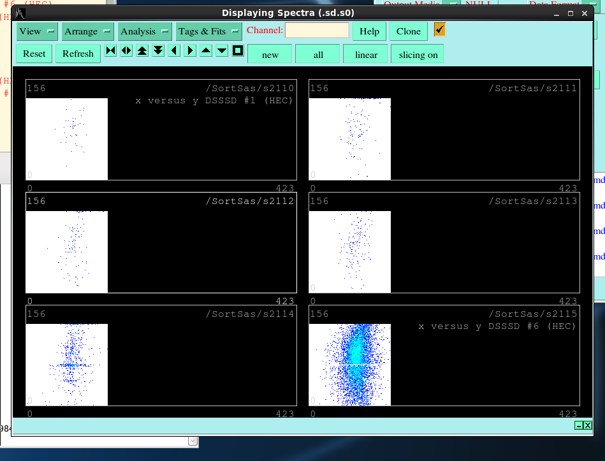
Task: Click the double down arrow icon
Action: [x=158, y=50]
